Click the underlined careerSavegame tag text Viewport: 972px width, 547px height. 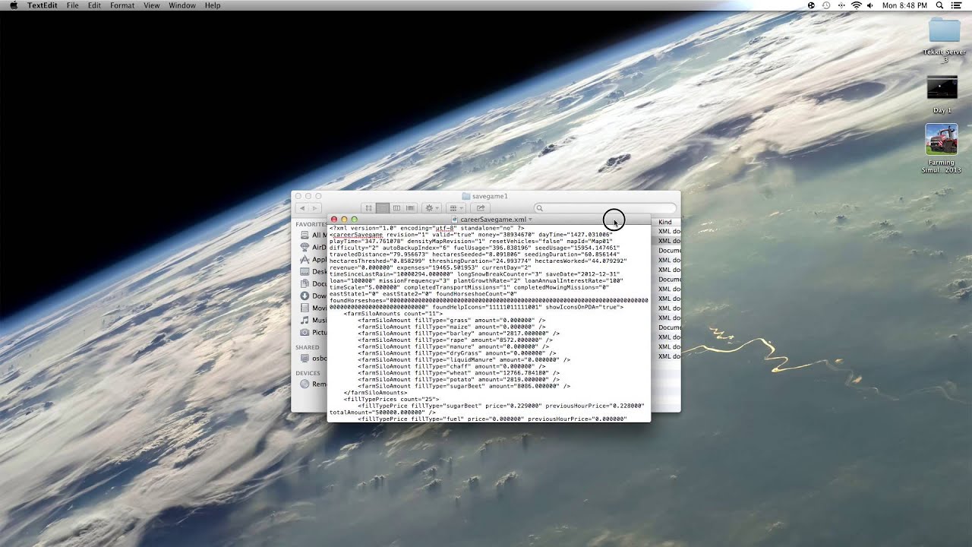358,235
